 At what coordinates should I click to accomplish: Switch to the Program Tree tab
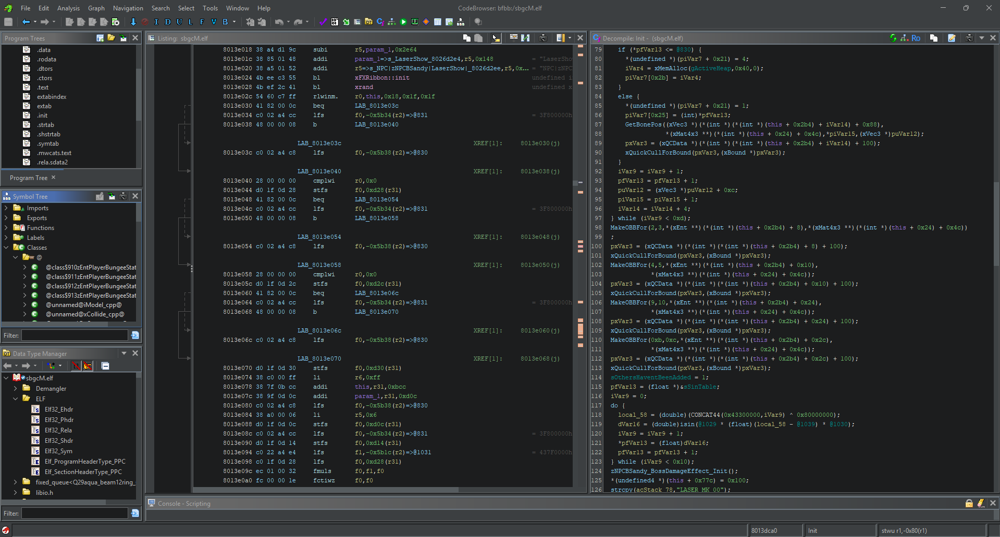pos(29,178)
